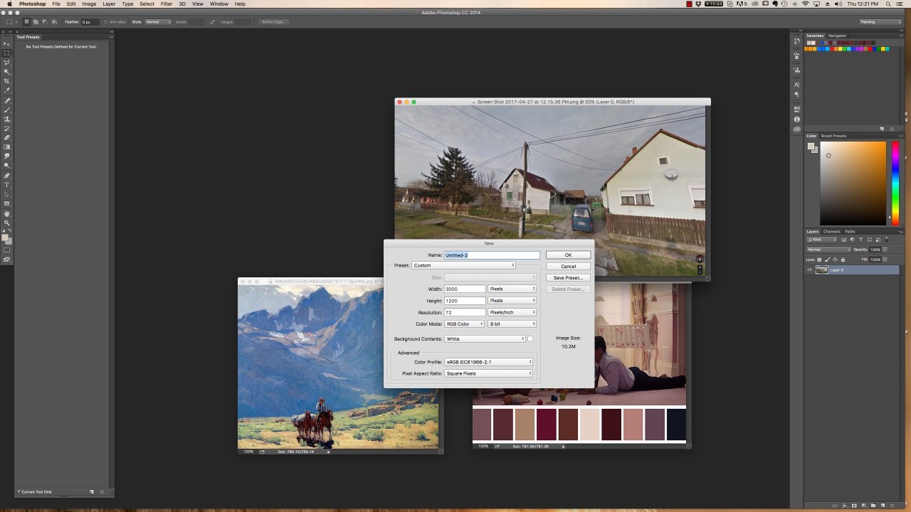Select the Move tool
Viewport: 911px width, 512px height.
[7, 43]
